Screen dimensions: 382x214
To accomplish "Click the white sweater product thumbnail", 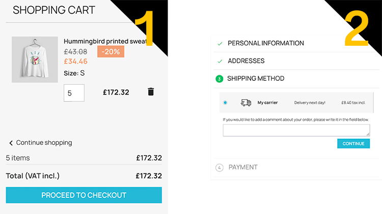I will tap(35, 59).
